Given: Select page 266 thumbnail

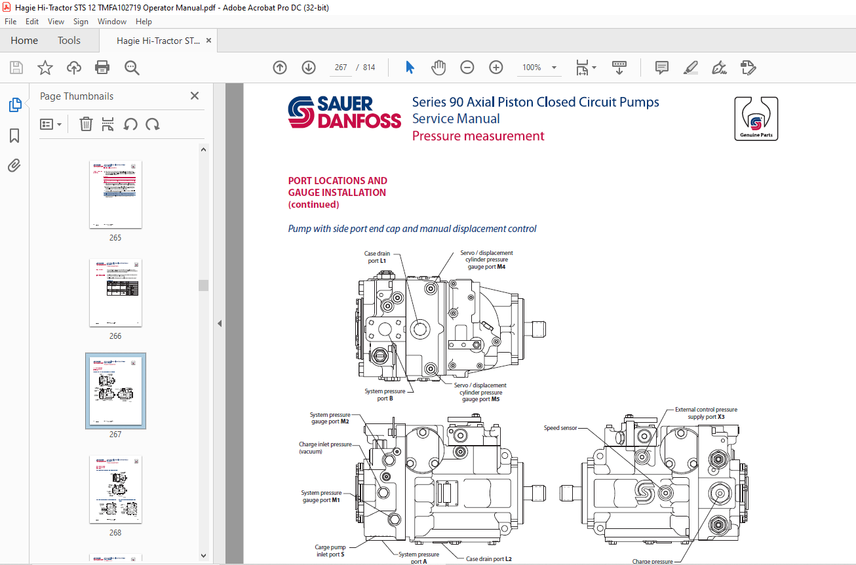Looking at the screenshot, I should (115, 293).
